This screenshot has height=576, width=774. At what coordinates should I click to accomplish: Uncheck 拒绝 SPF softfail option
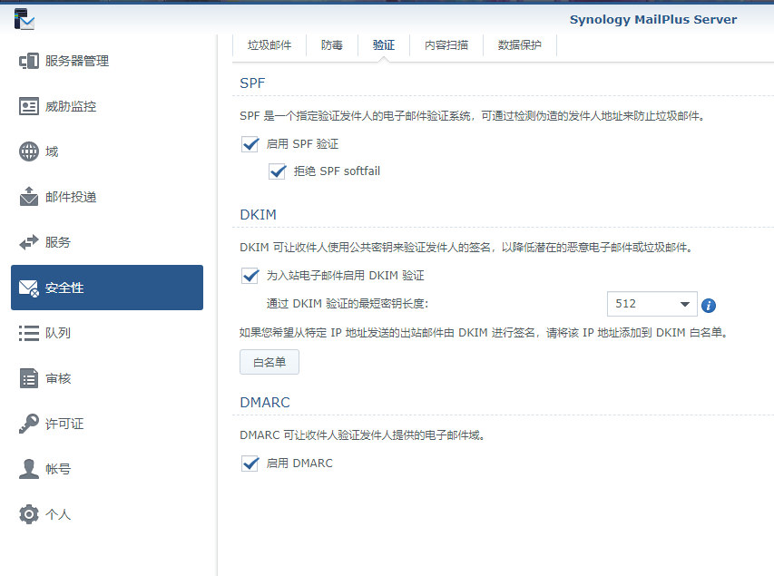point(278,171)
